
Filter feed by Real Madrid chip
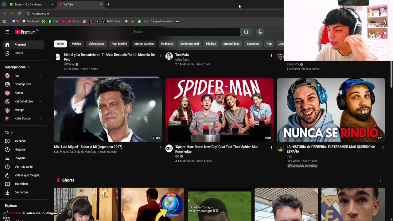(119, 44)
